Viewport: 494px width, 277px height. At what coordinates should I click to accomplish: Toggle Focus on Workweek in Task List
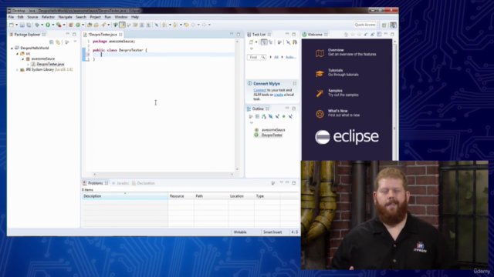(279, 42)
